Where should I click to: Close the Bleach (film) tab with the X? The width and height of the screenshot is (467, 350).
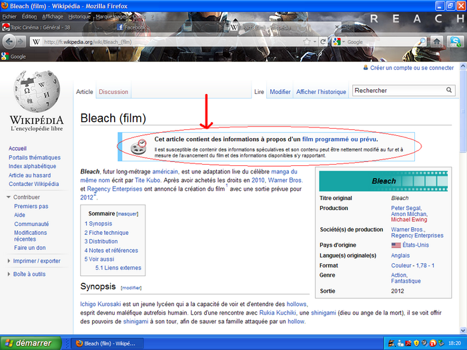pyautogui.click(x=337, y=27)
